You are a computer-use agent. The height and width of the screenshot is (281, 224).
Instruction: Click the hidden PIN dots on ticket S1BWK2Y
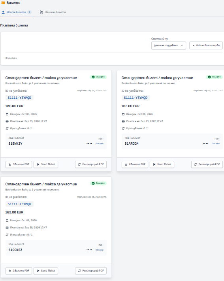pos(89,143)
